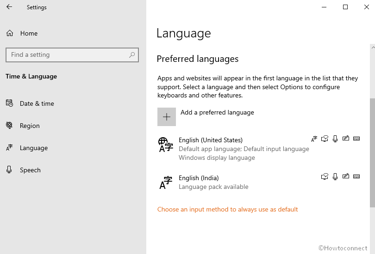The width and height of the screenshot is (375, 254).
Task: Click handwriting icon for English (United States)
Action: click(x=345, y=138)
